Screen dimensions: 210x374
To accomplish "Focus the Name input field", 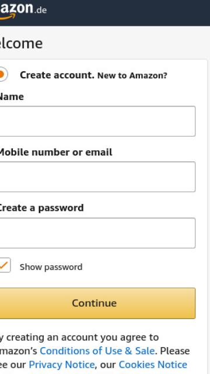I will pyautogui.click(x=97, y=121).
